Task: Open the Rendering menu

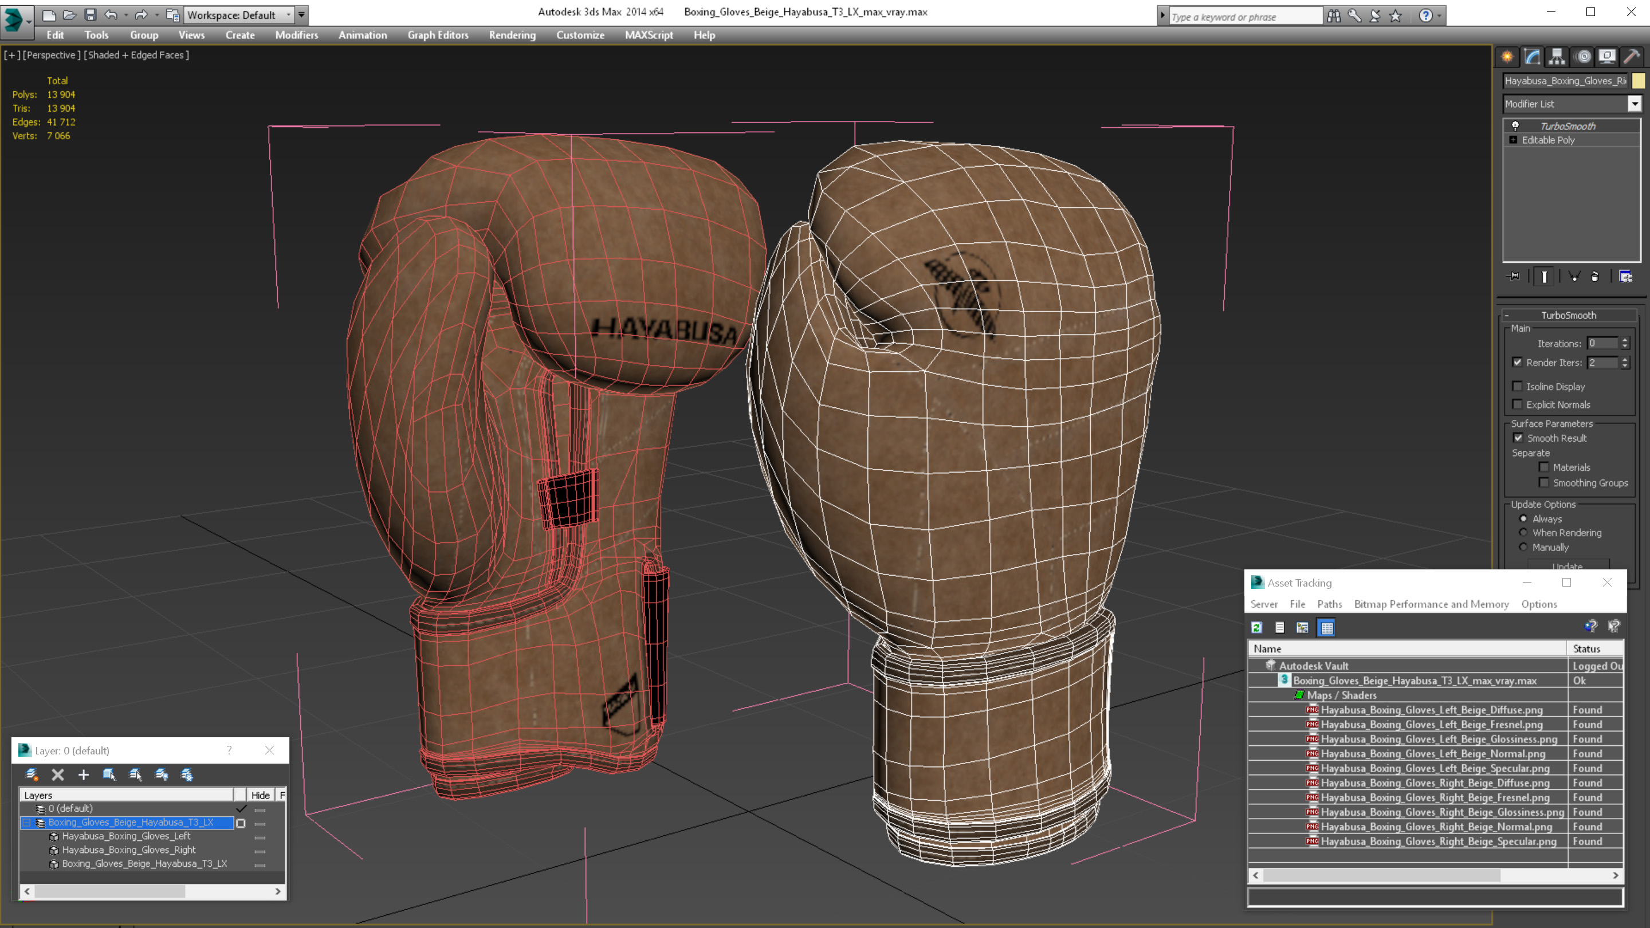Action: (512, 35)
